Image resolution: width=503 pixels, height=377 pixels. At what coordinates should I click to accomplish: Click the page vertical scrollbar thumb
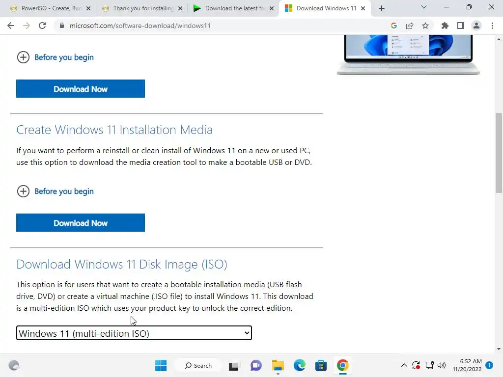pos(499,153)
